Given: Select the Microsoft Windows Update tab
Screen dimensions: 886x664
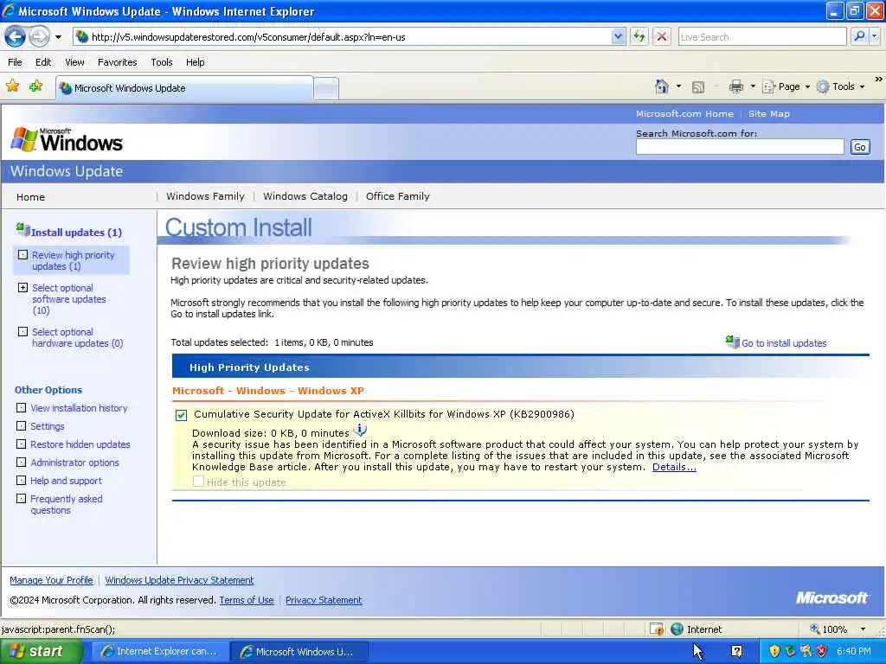Looking at the screenshot, I should click(x=184, y=88).
